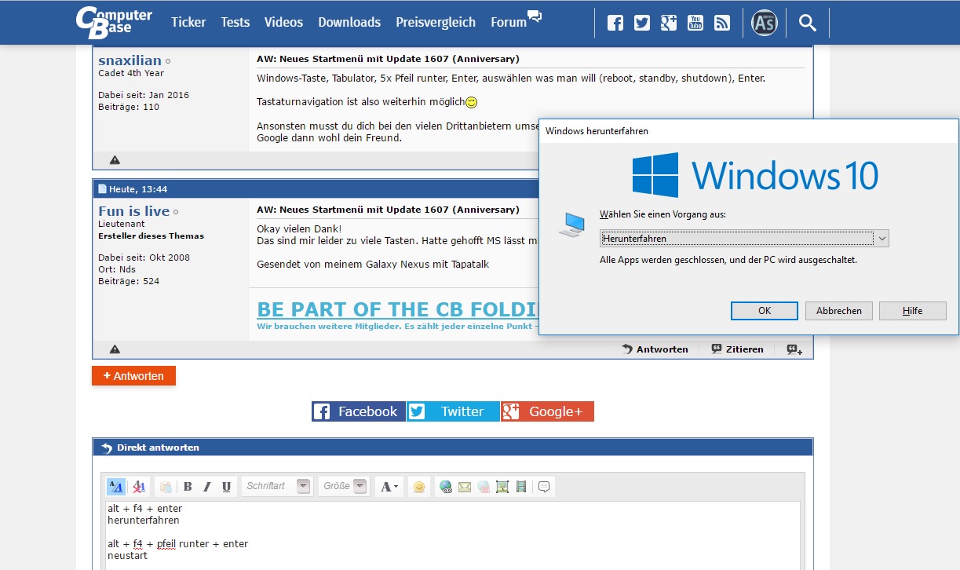Report snaxilian's post via warning icon
Screen dimensions: 960x570
click(x=115, y=160)
